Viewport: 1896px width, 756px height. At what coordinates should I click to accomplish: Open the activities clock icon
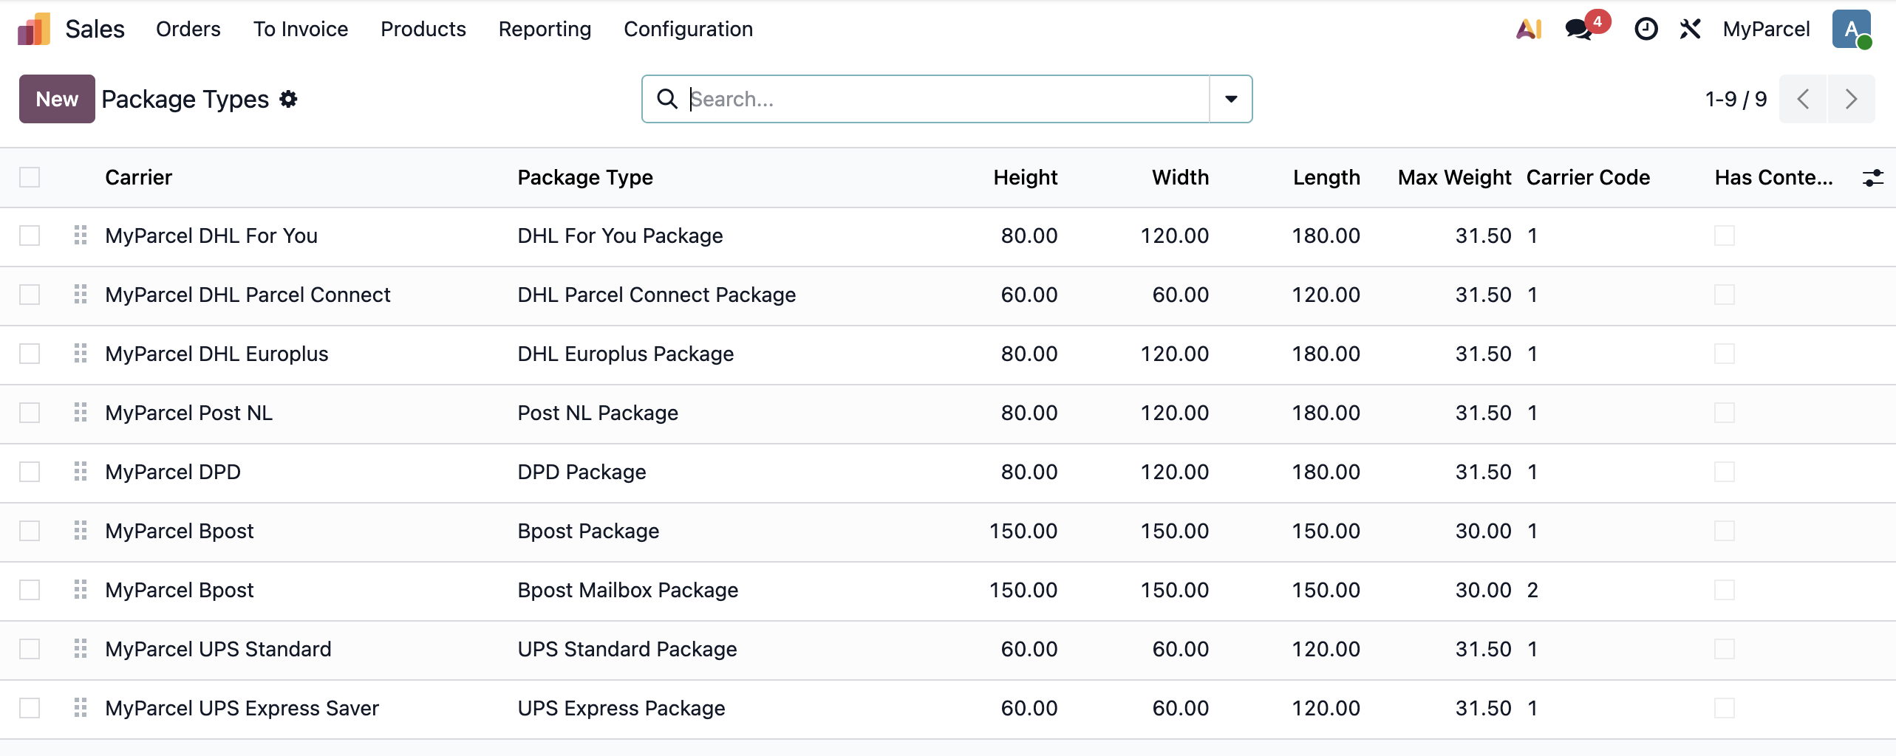click(x=1646, y=29)
